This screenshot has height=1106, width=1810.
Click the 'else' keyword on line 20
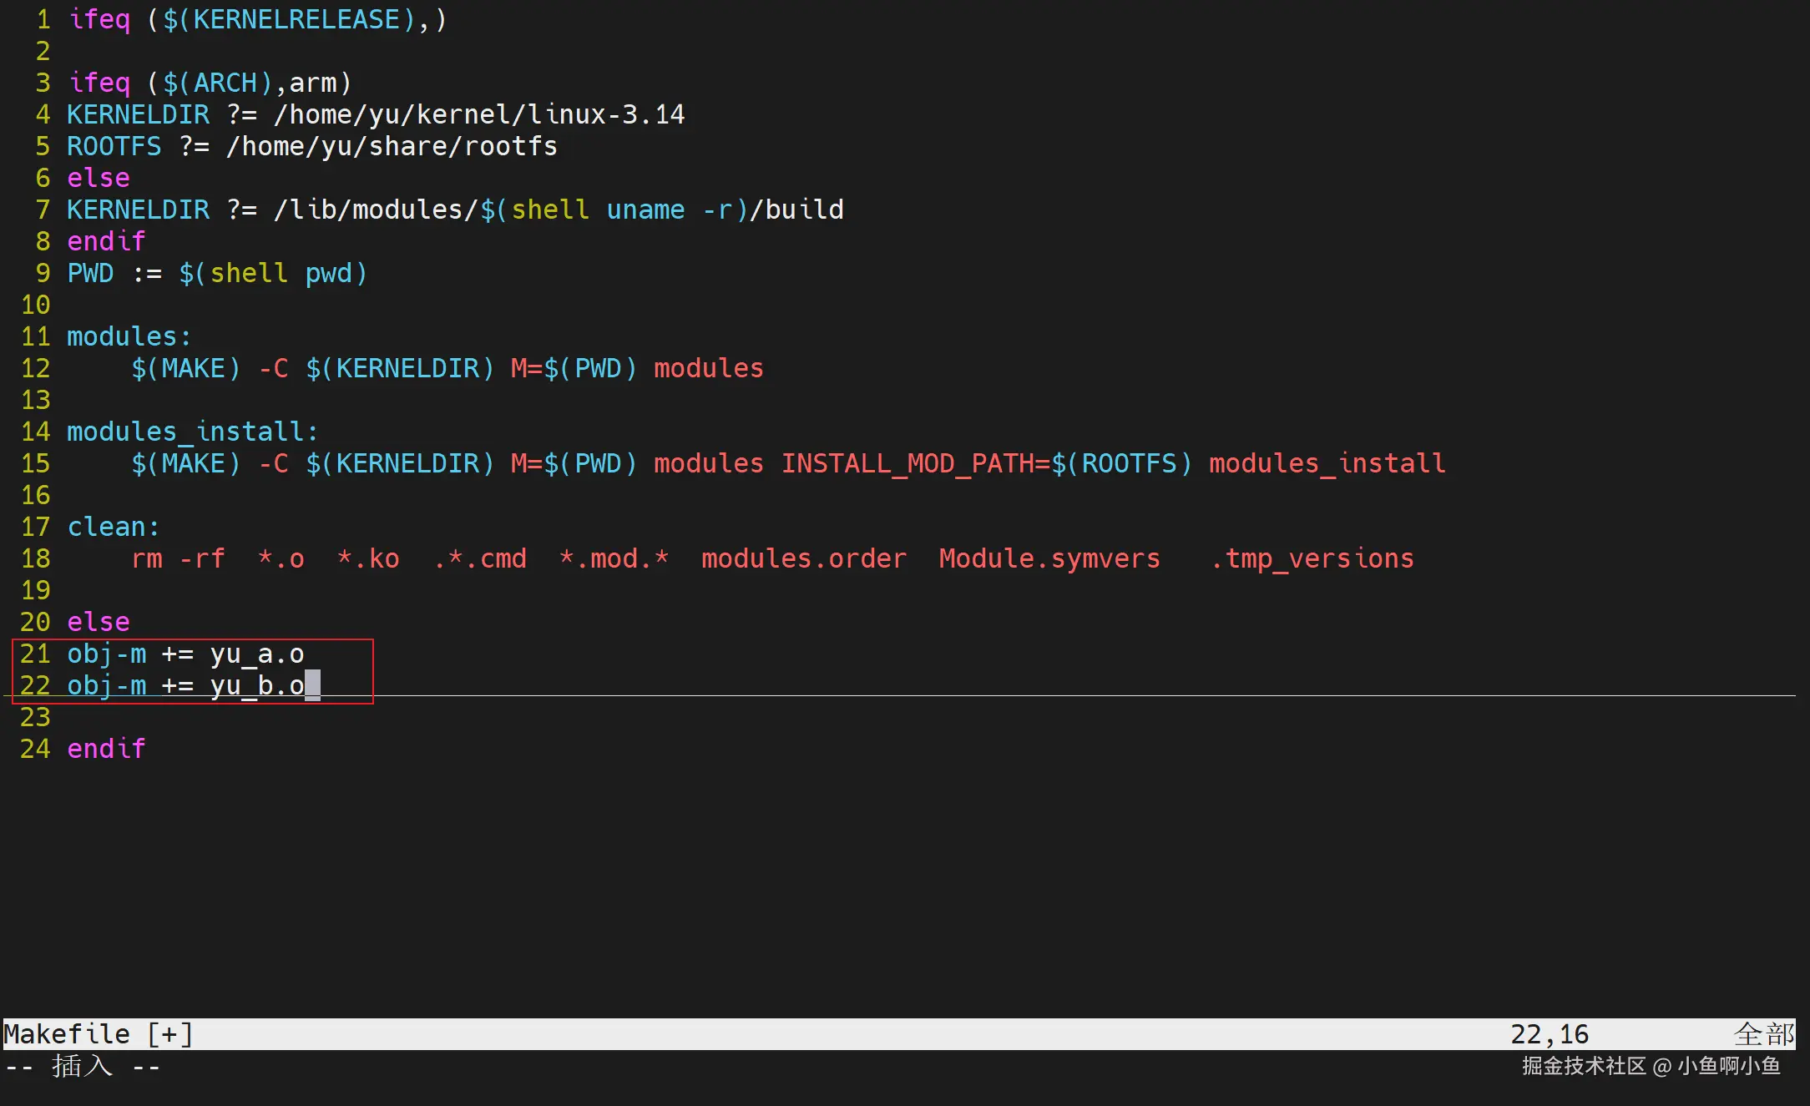click(99, 622)
